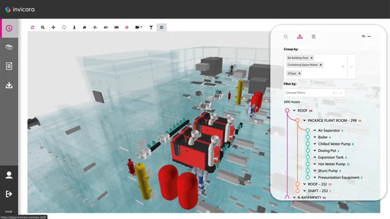Select the orange ROOF - 212 circle
The image size is (390, 219).
[298, 184]
